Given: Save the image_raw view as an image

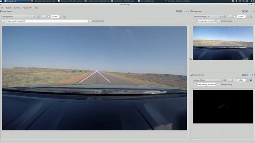Looking at the screenshot, I should (251, 17).
